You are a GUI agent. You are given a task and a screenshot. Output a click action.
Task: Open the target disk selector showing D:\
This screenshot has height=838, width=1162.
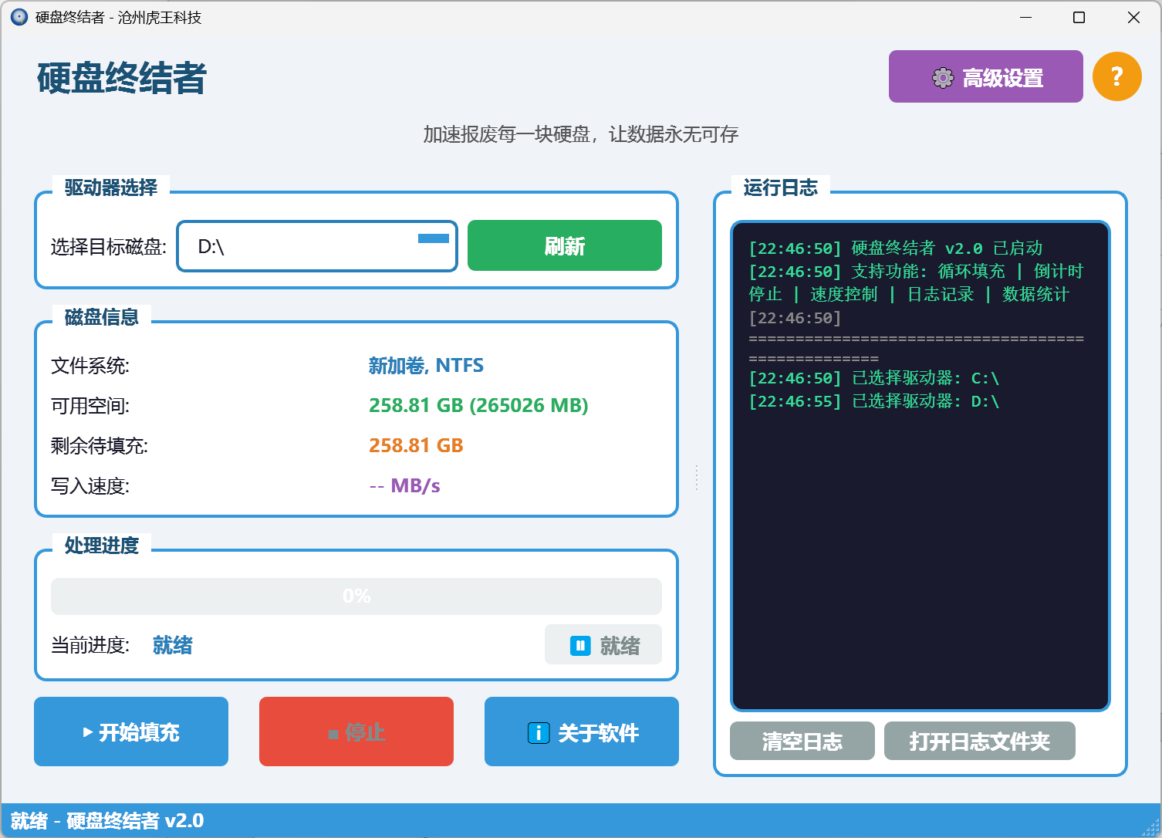coord(316,245)
